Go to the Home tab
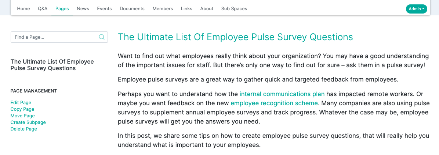439x155 pixels. pyautogui.click(x=23, y=9)
